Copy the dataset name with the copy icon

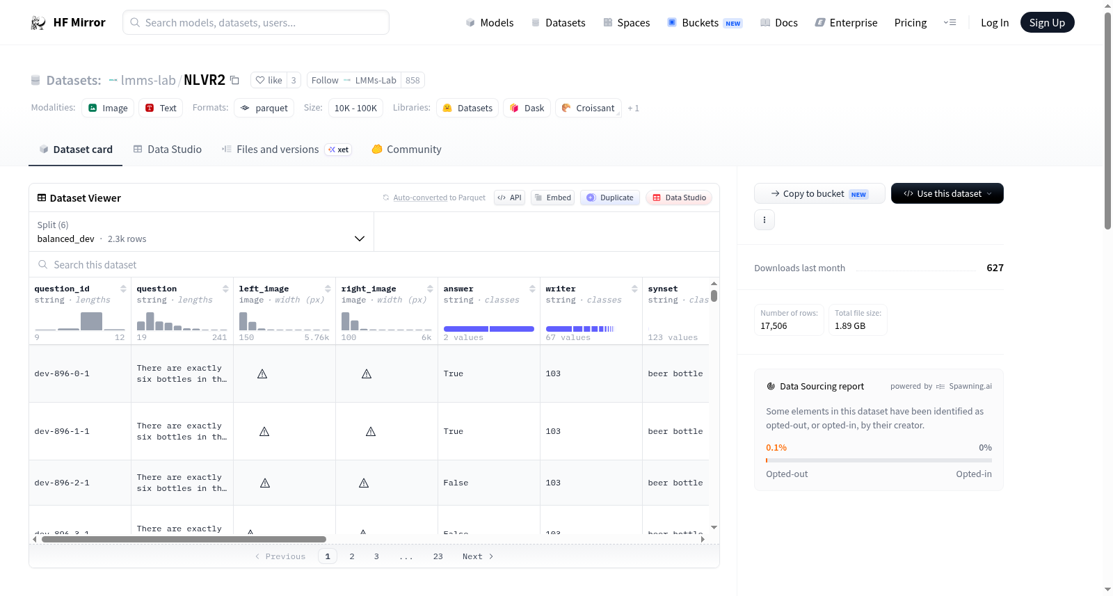pos(235,80)
